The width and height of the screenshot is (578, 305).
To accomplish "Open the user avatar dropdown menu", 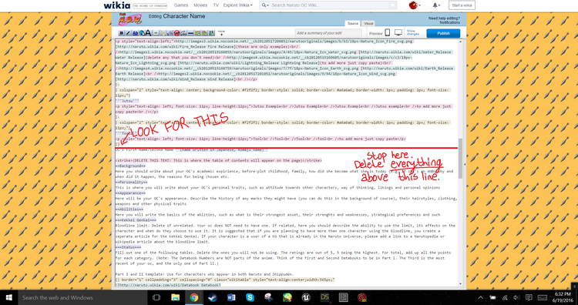I will pyautogui.click(x=415, y=5).
